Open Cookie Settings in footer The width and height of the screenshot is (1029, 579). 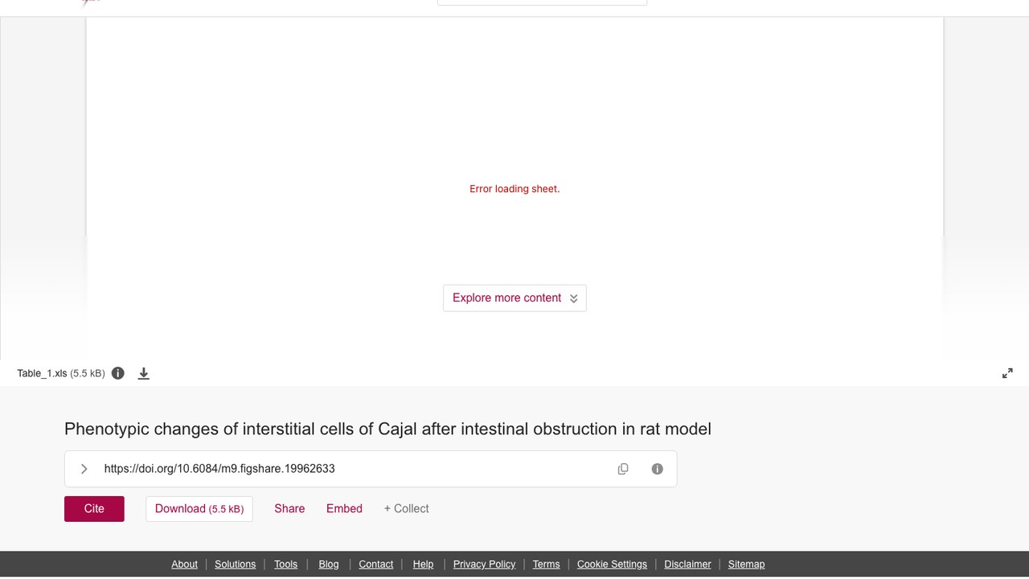tap(612, 565)
